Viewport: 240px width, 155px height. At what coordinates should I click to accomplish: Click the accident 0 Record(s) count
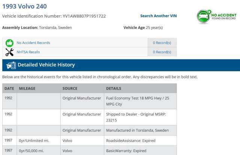162,43
